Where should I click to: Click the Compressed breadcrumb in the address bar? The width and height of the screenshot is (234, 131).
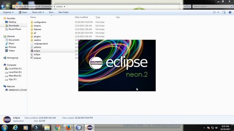pyautogui.click(x=47, y=7)
